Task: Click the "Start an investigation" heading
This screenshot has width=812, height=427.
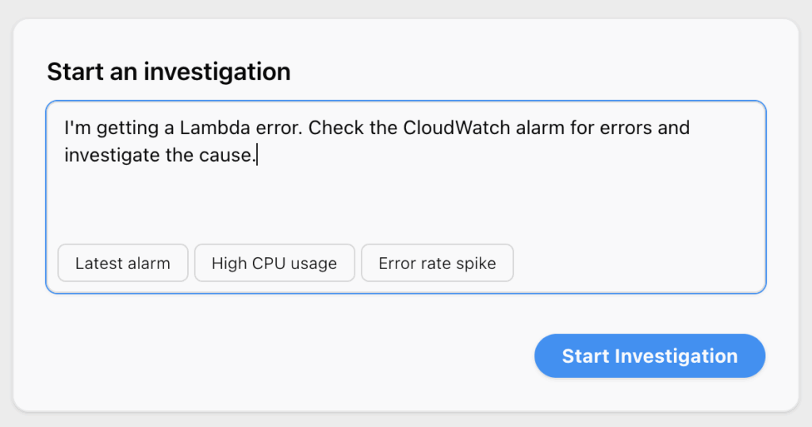Action: click(x=168, y=72)
